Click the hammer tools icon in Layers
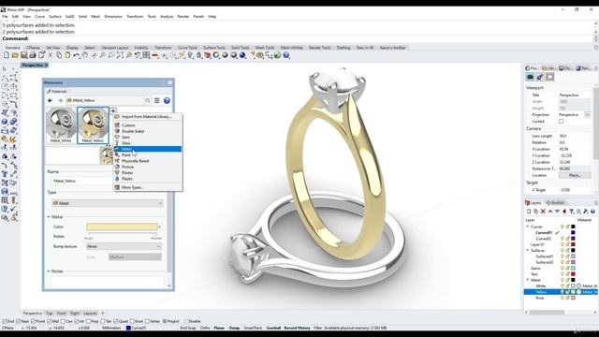Screen dimensions: 599x337 [x=586, y=212]
